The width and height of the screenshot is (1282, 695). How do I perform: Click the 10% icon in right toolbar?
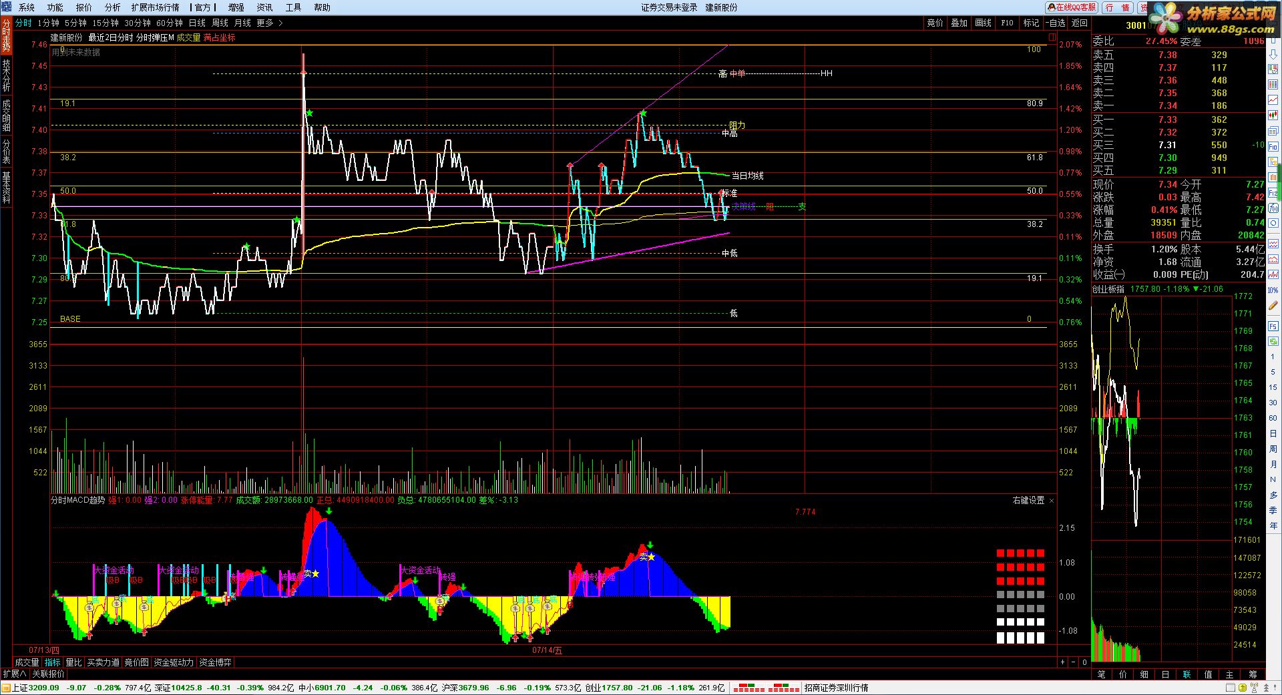(1273, 290)
